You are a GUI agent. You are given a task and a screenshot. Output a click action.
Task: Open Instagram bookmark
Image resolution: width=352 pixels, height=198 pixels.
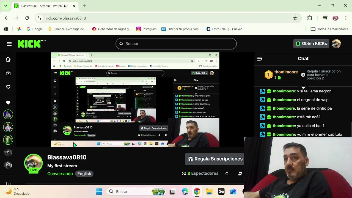pyautogui.click(x=146, y=29)
